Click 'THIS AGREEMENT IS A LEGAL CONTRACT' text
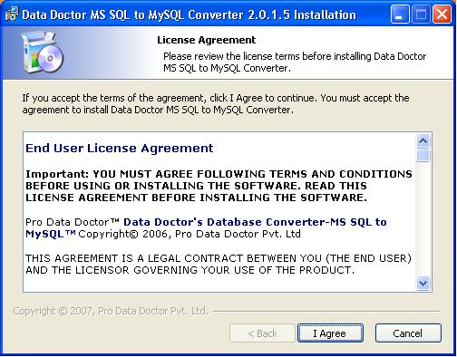Image resolution: width=457 pixels, height=357 pixels. click(219, 264)
